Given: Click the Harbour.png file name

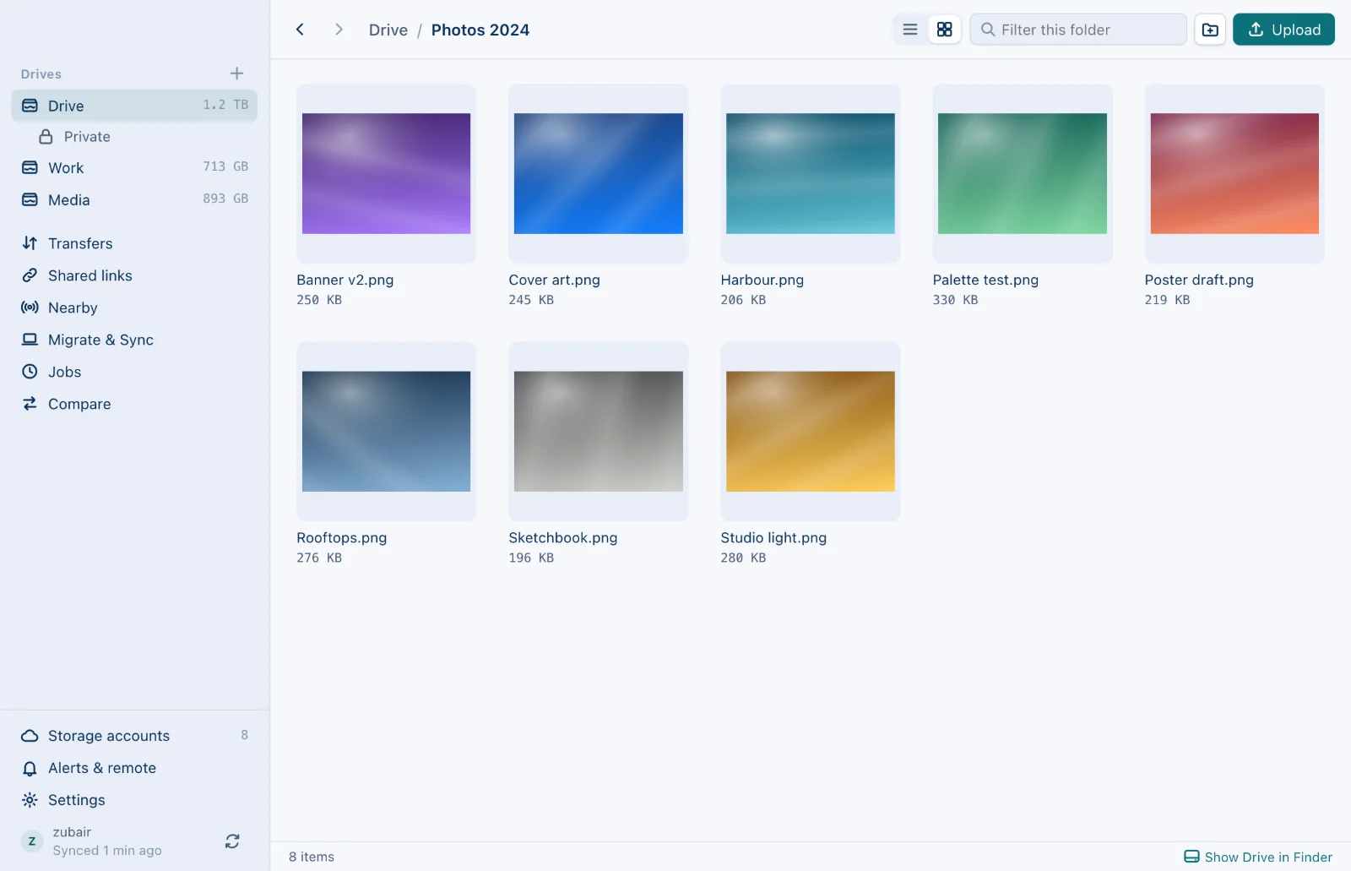Looking at the screenshot, I should (x=762, y=280).
